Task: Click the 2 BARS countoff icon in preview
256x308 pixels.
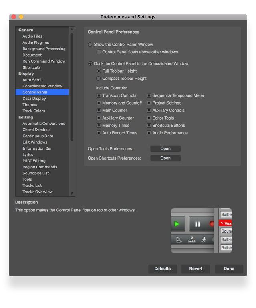Action: point(191,239)
